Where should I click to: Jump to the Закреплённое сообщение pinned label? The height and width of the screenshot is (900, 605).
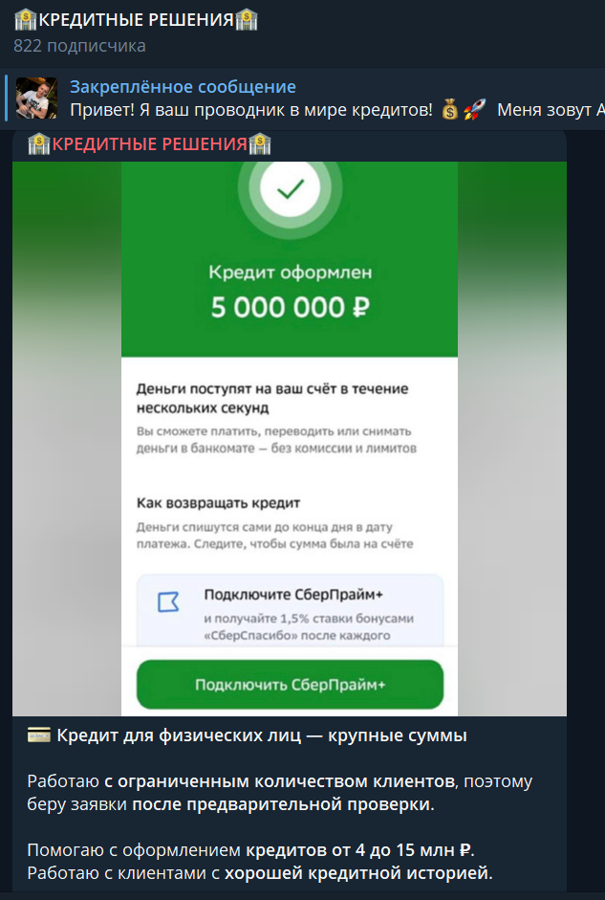tap(183, 87)
